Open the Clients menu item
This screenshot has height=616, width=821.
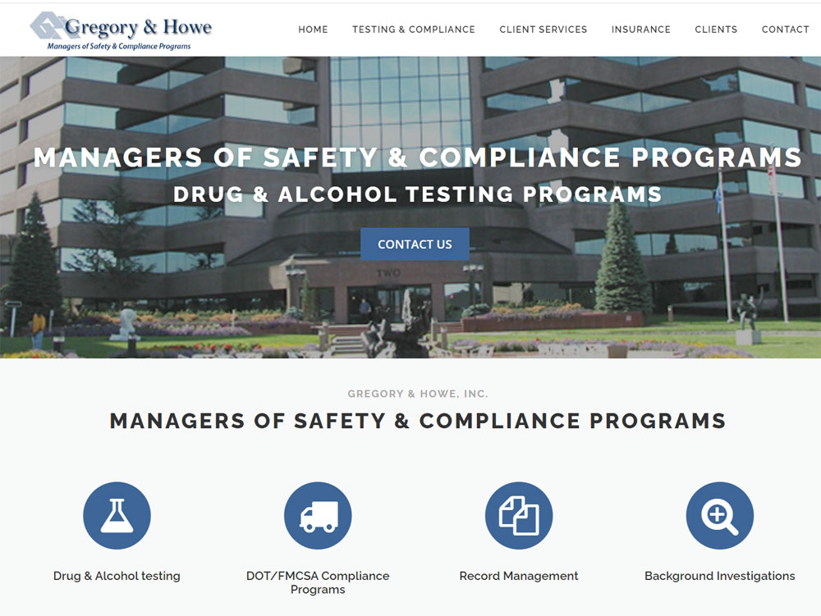pyautogui.click(x=716, y=30)
